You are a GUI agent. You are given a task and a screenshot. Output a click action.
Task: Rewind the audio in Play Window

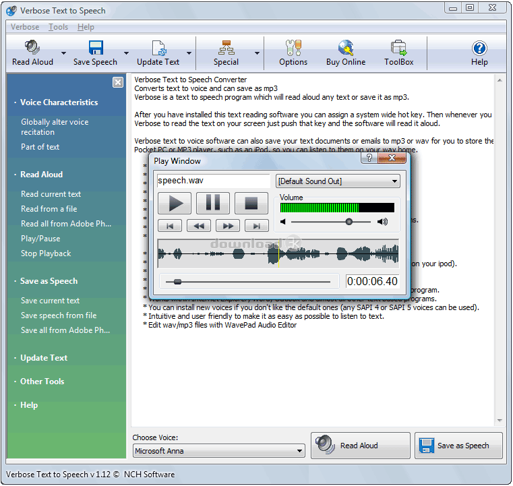(199, 226)
